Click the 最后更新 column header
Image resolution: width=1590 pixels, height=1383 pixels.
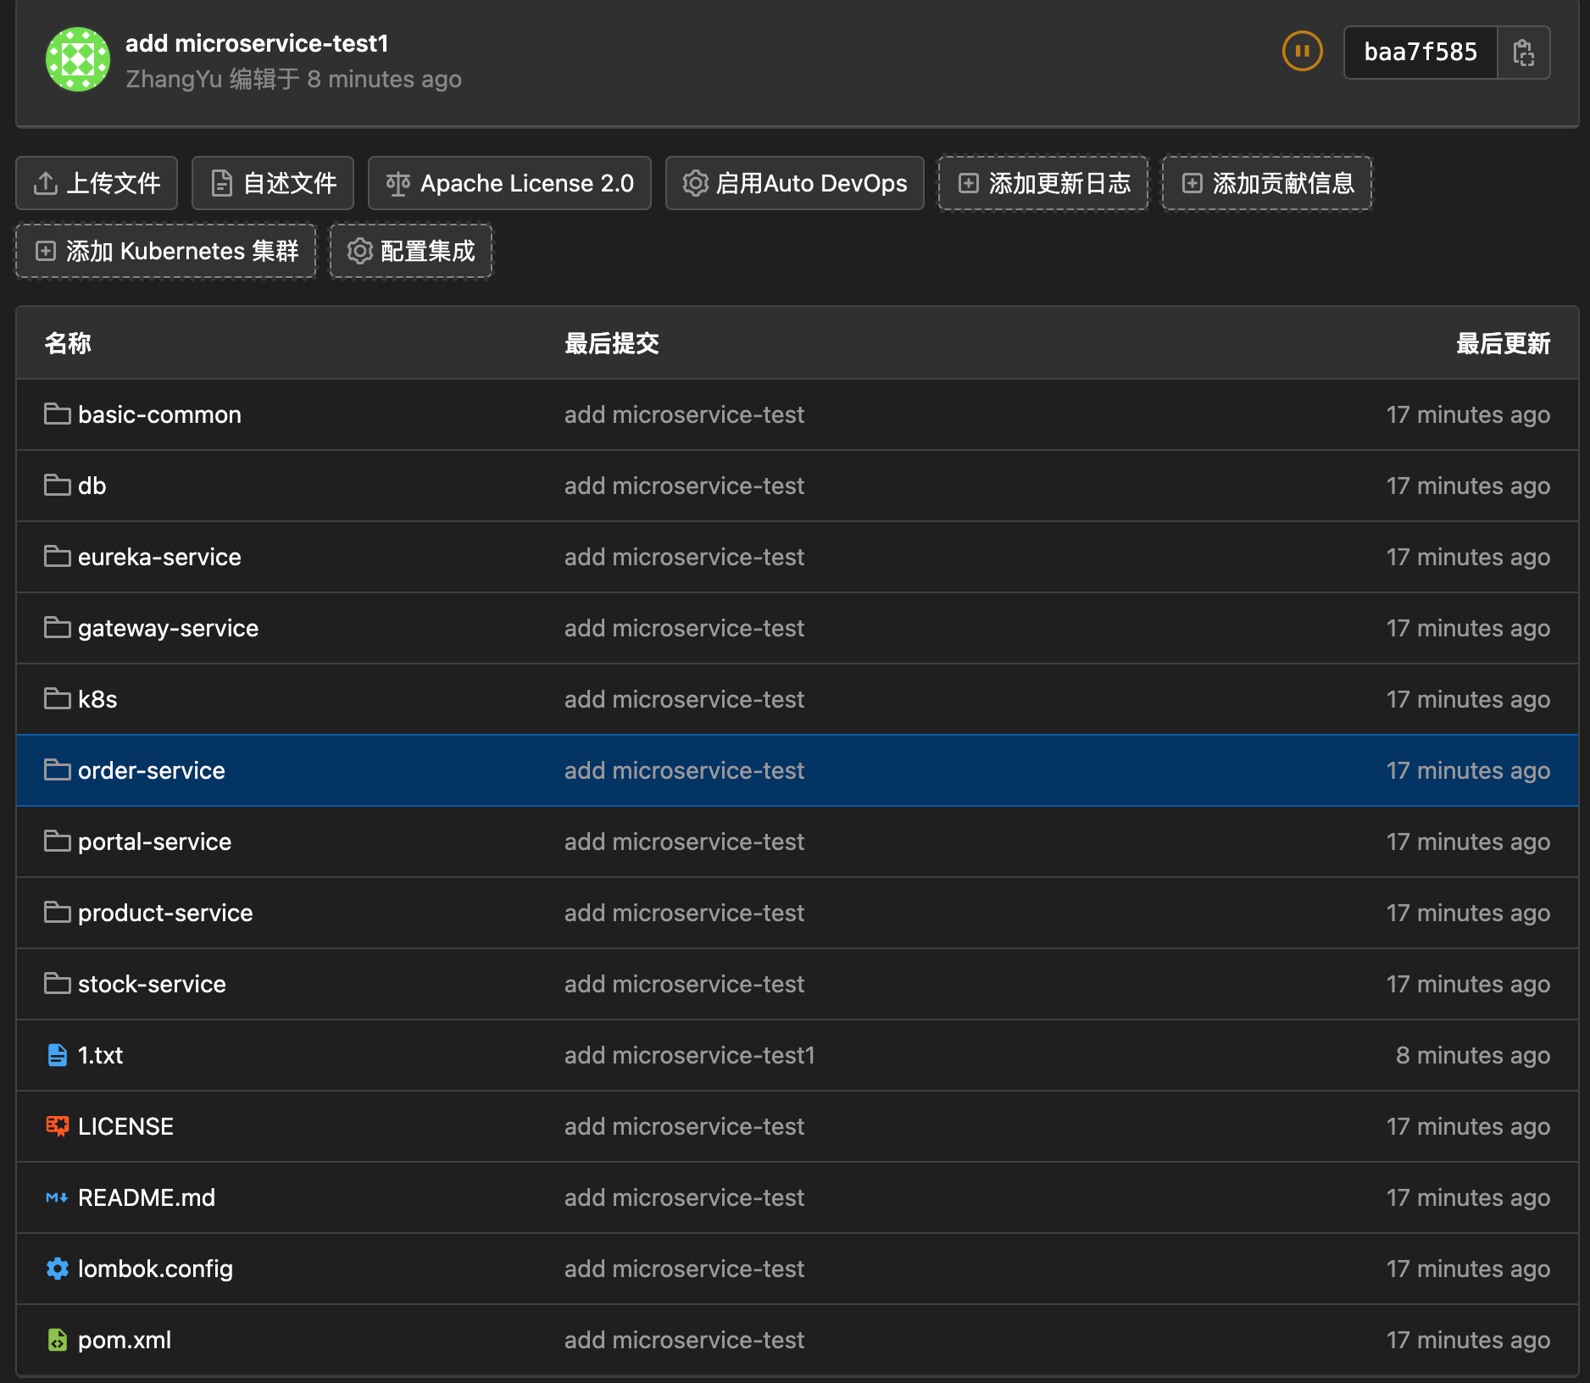pos(1503,343)
